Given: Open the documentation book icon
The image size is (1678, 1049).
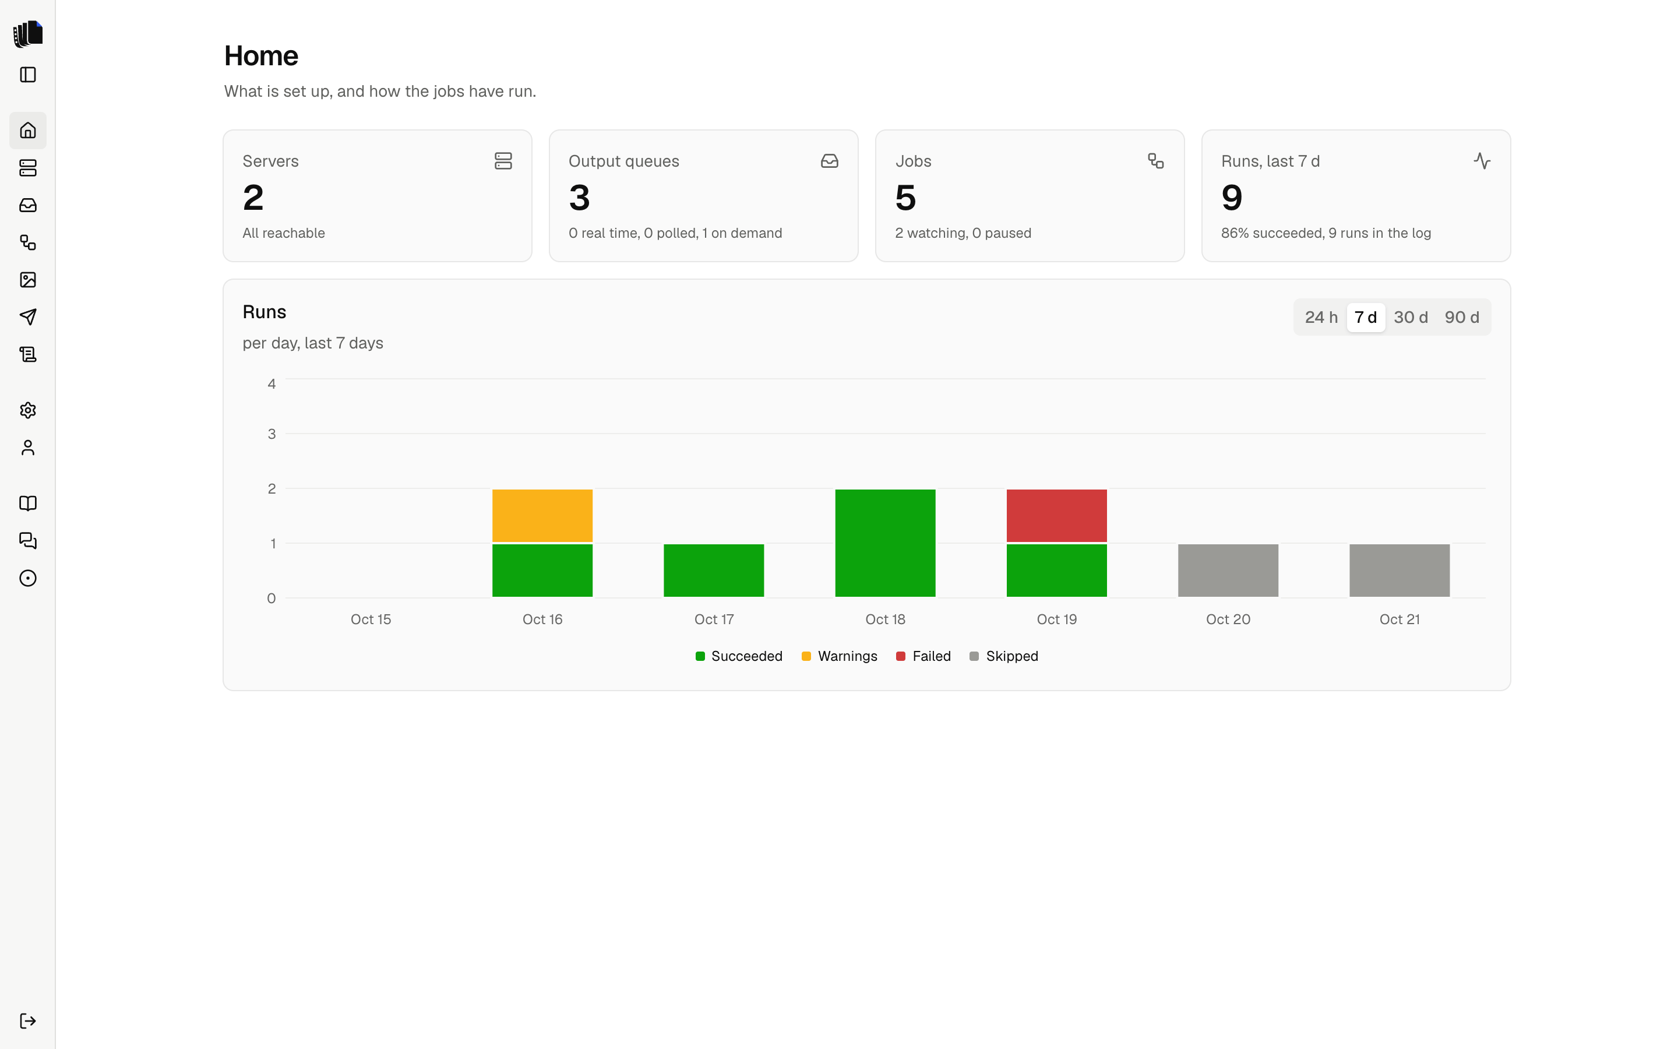Looking at the screenshot, I should (28, 504).
